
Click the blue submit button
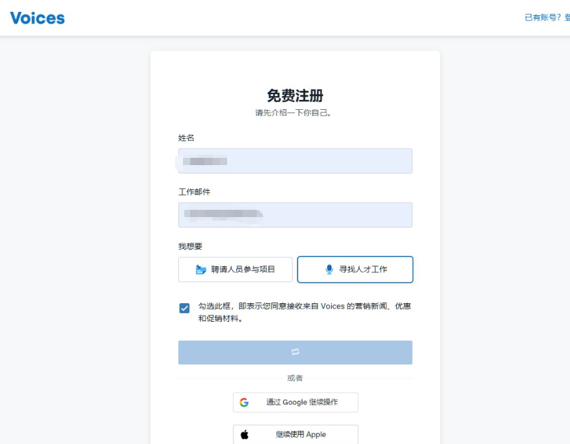coord(295,352)
